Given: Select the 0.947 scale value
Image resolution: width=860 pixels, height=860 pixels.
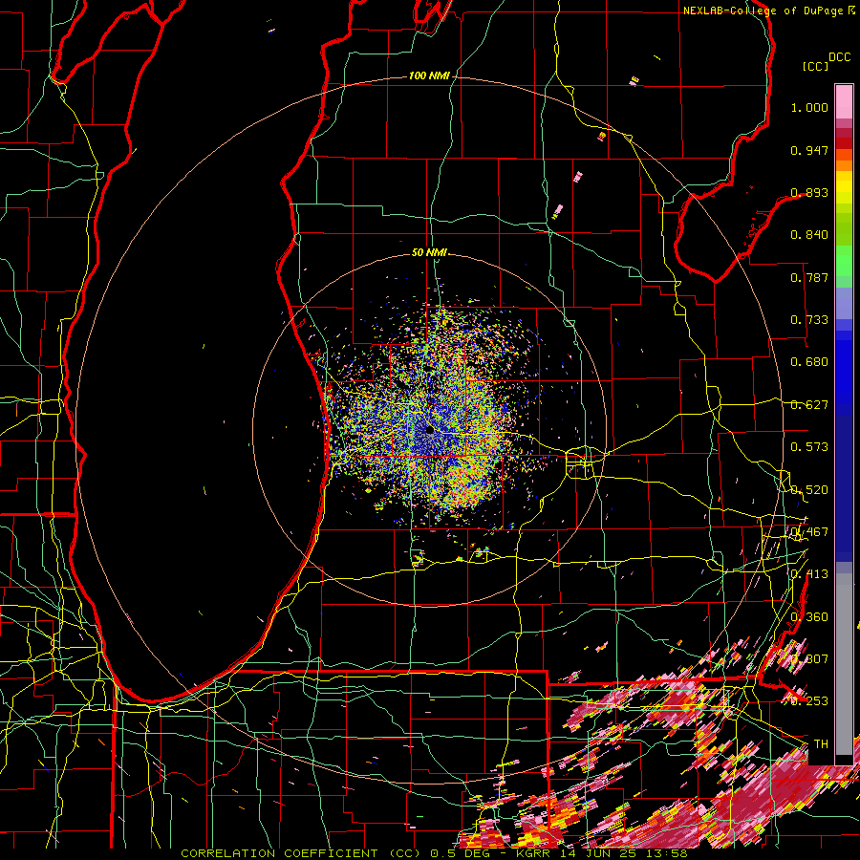Looking at the screenshot, I should pos(809,150).
